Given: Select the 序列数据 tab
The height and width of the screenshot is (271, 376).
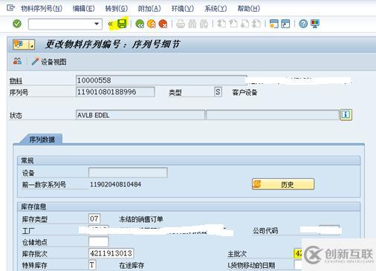Looking at the screenshot, I should tap(42, 140).
